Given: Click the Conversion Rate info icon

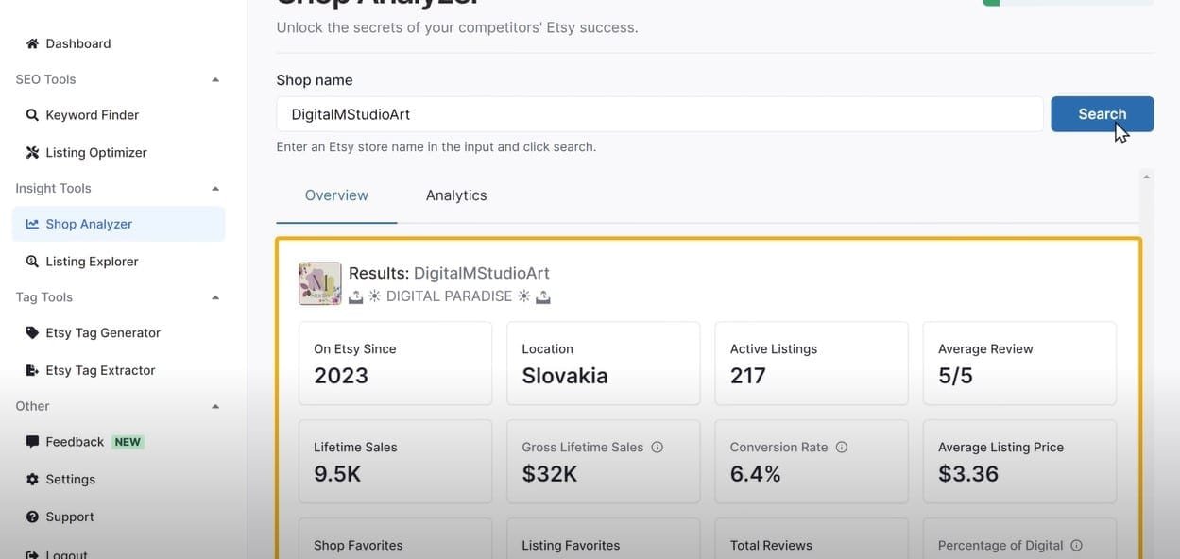Looking at the screenshot, I should coord(842,448).
